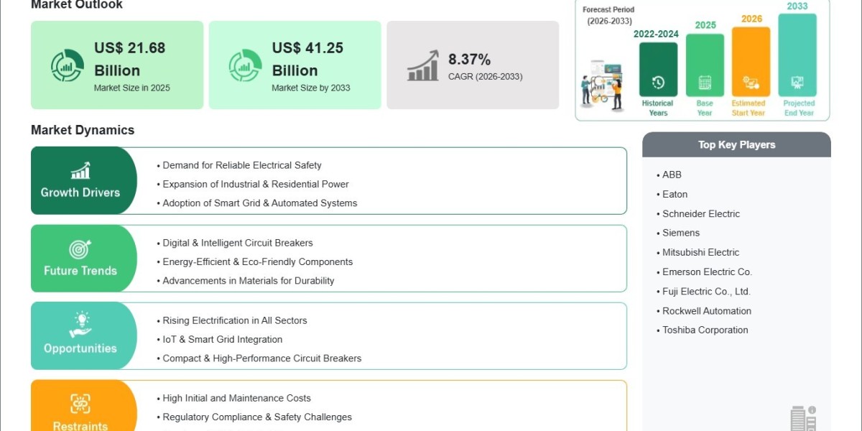Select the Restraints label
862x431 pixels.
click(x=80, y=425)
